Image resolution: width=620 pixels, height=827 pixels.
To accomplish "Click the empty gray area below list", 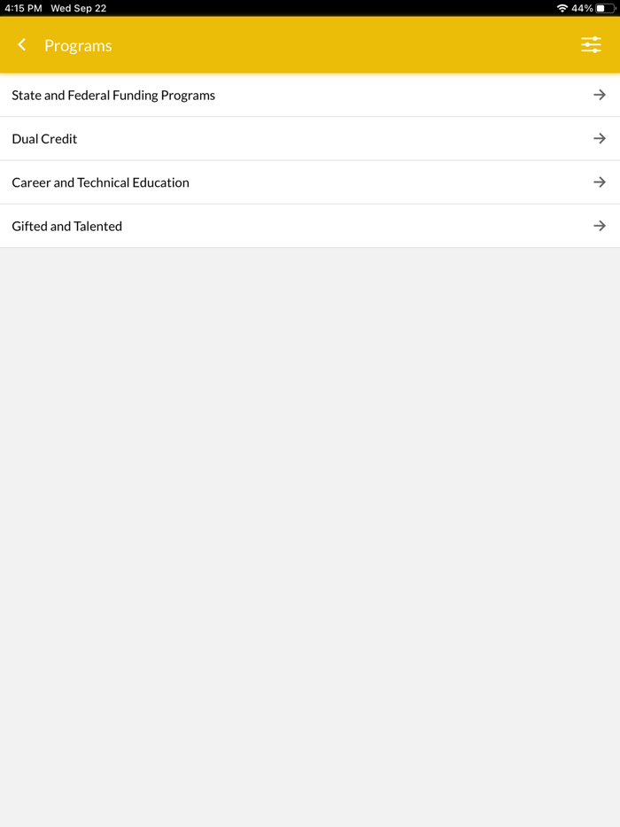I will [x=310, y=531].
